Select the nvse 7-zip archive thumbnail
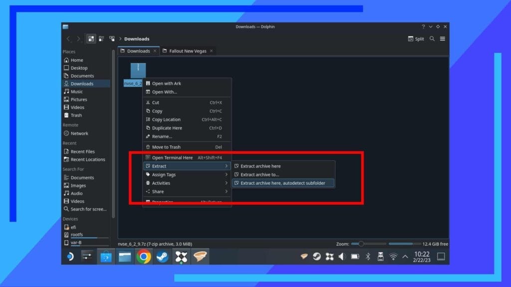 pos(138,71)
